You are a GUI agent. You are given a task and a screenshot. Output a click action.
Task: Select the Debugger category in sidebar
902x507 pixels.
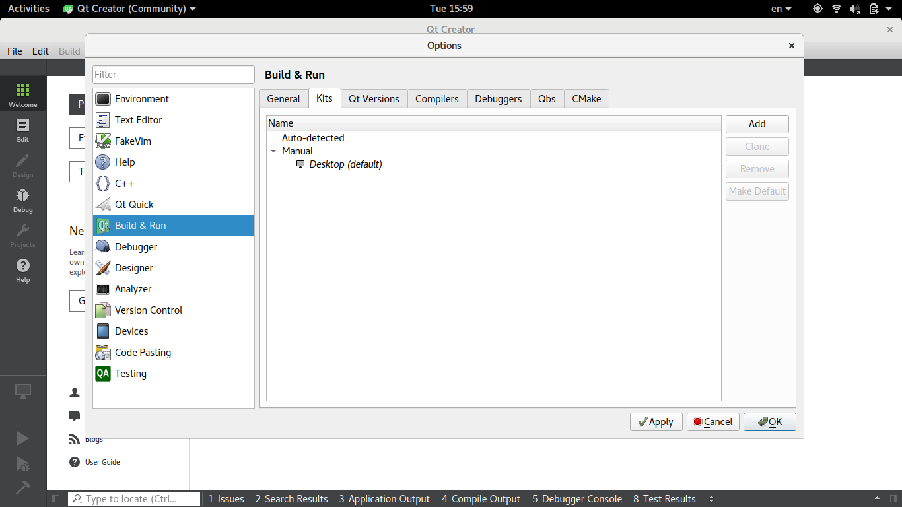(136, 247)
